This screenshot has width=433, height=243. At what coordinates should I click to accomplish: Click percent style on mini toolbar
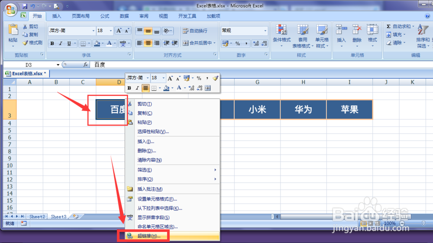pos(199,78)
